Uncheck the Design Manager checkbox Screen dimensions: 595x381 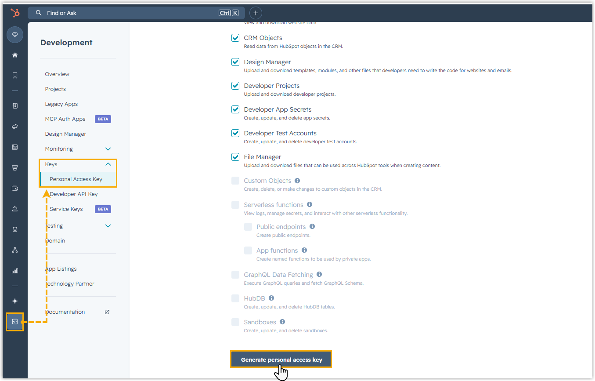pos(235,62)
